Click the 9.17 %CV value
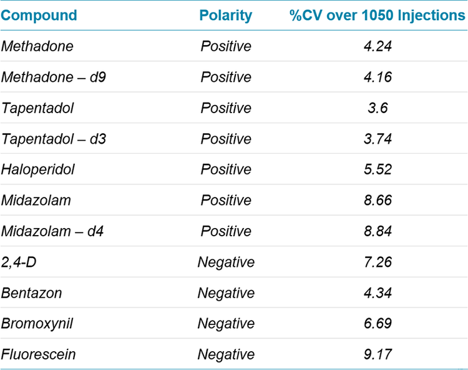The width and height of the screenshot is (468, 370). click(378, 354)
